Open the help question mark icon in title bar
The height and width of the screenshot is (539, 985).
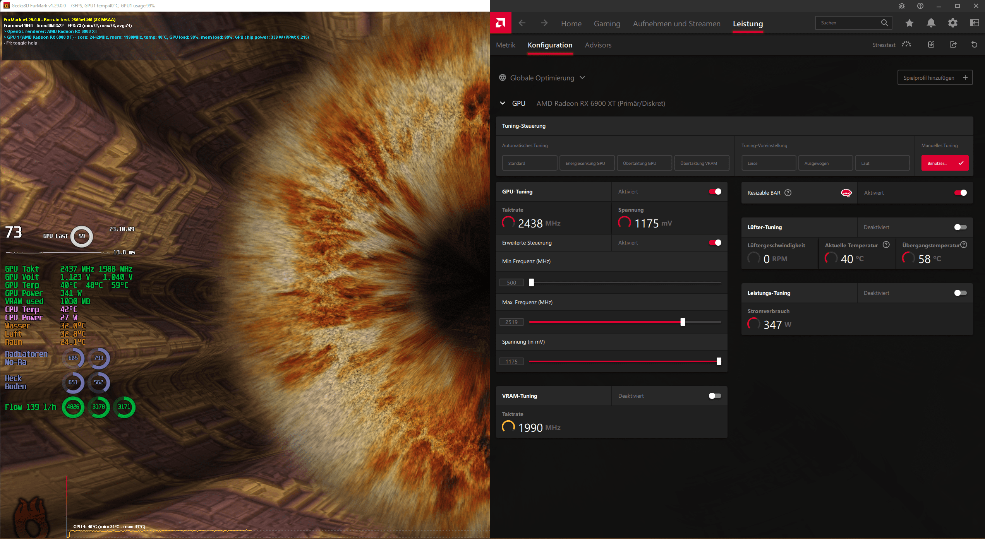pyautogui.click(x=920, y=6)
